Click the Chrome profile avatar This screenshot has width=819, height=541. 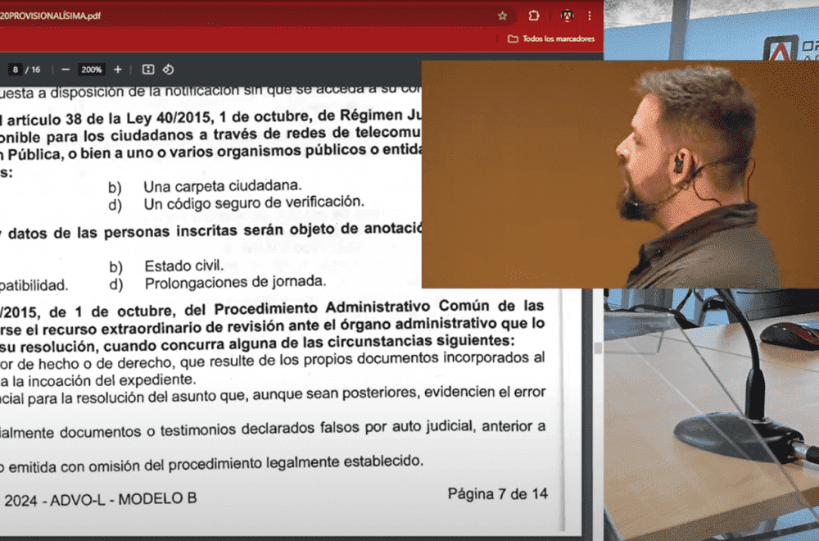pos(567,16)
